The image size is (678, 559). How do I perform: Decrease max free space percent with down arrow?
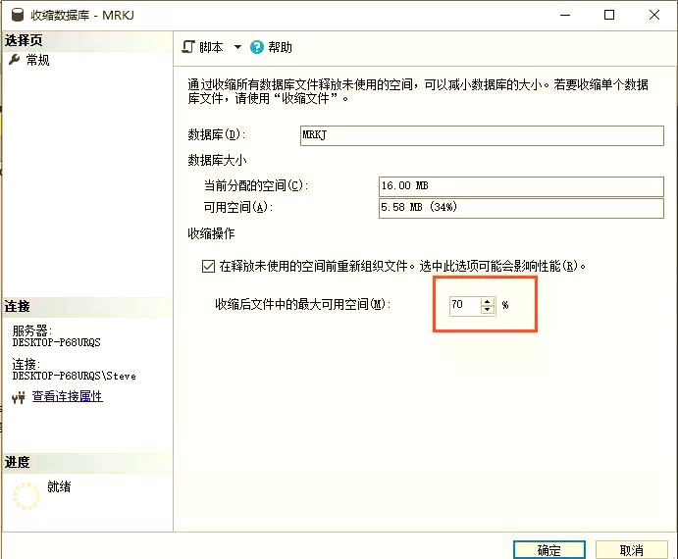(488, 310)
